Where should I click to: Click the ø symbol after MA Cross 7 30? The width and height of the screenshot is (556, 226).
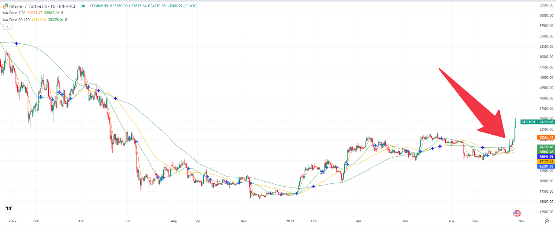(62, 13)
